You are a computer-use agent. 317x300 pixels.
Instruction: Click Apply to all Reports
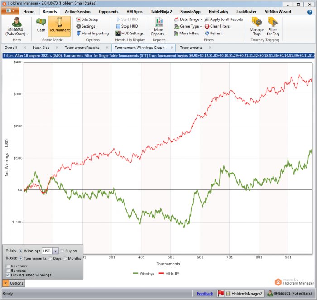[224, 19]
